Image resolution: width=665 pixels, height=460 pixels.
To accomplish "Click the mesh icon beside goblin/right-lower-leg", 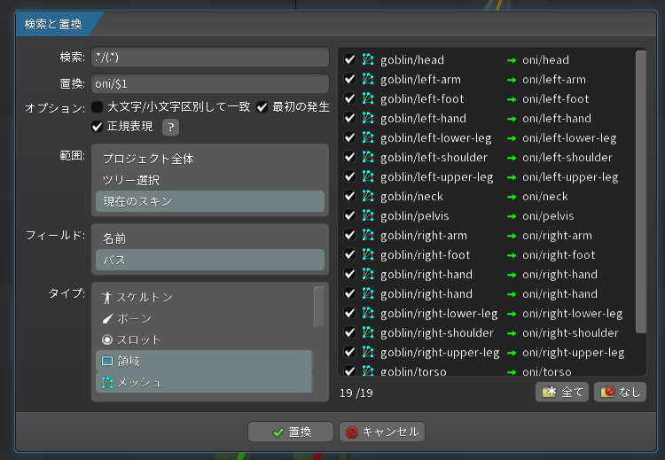I will click(368, 313).
